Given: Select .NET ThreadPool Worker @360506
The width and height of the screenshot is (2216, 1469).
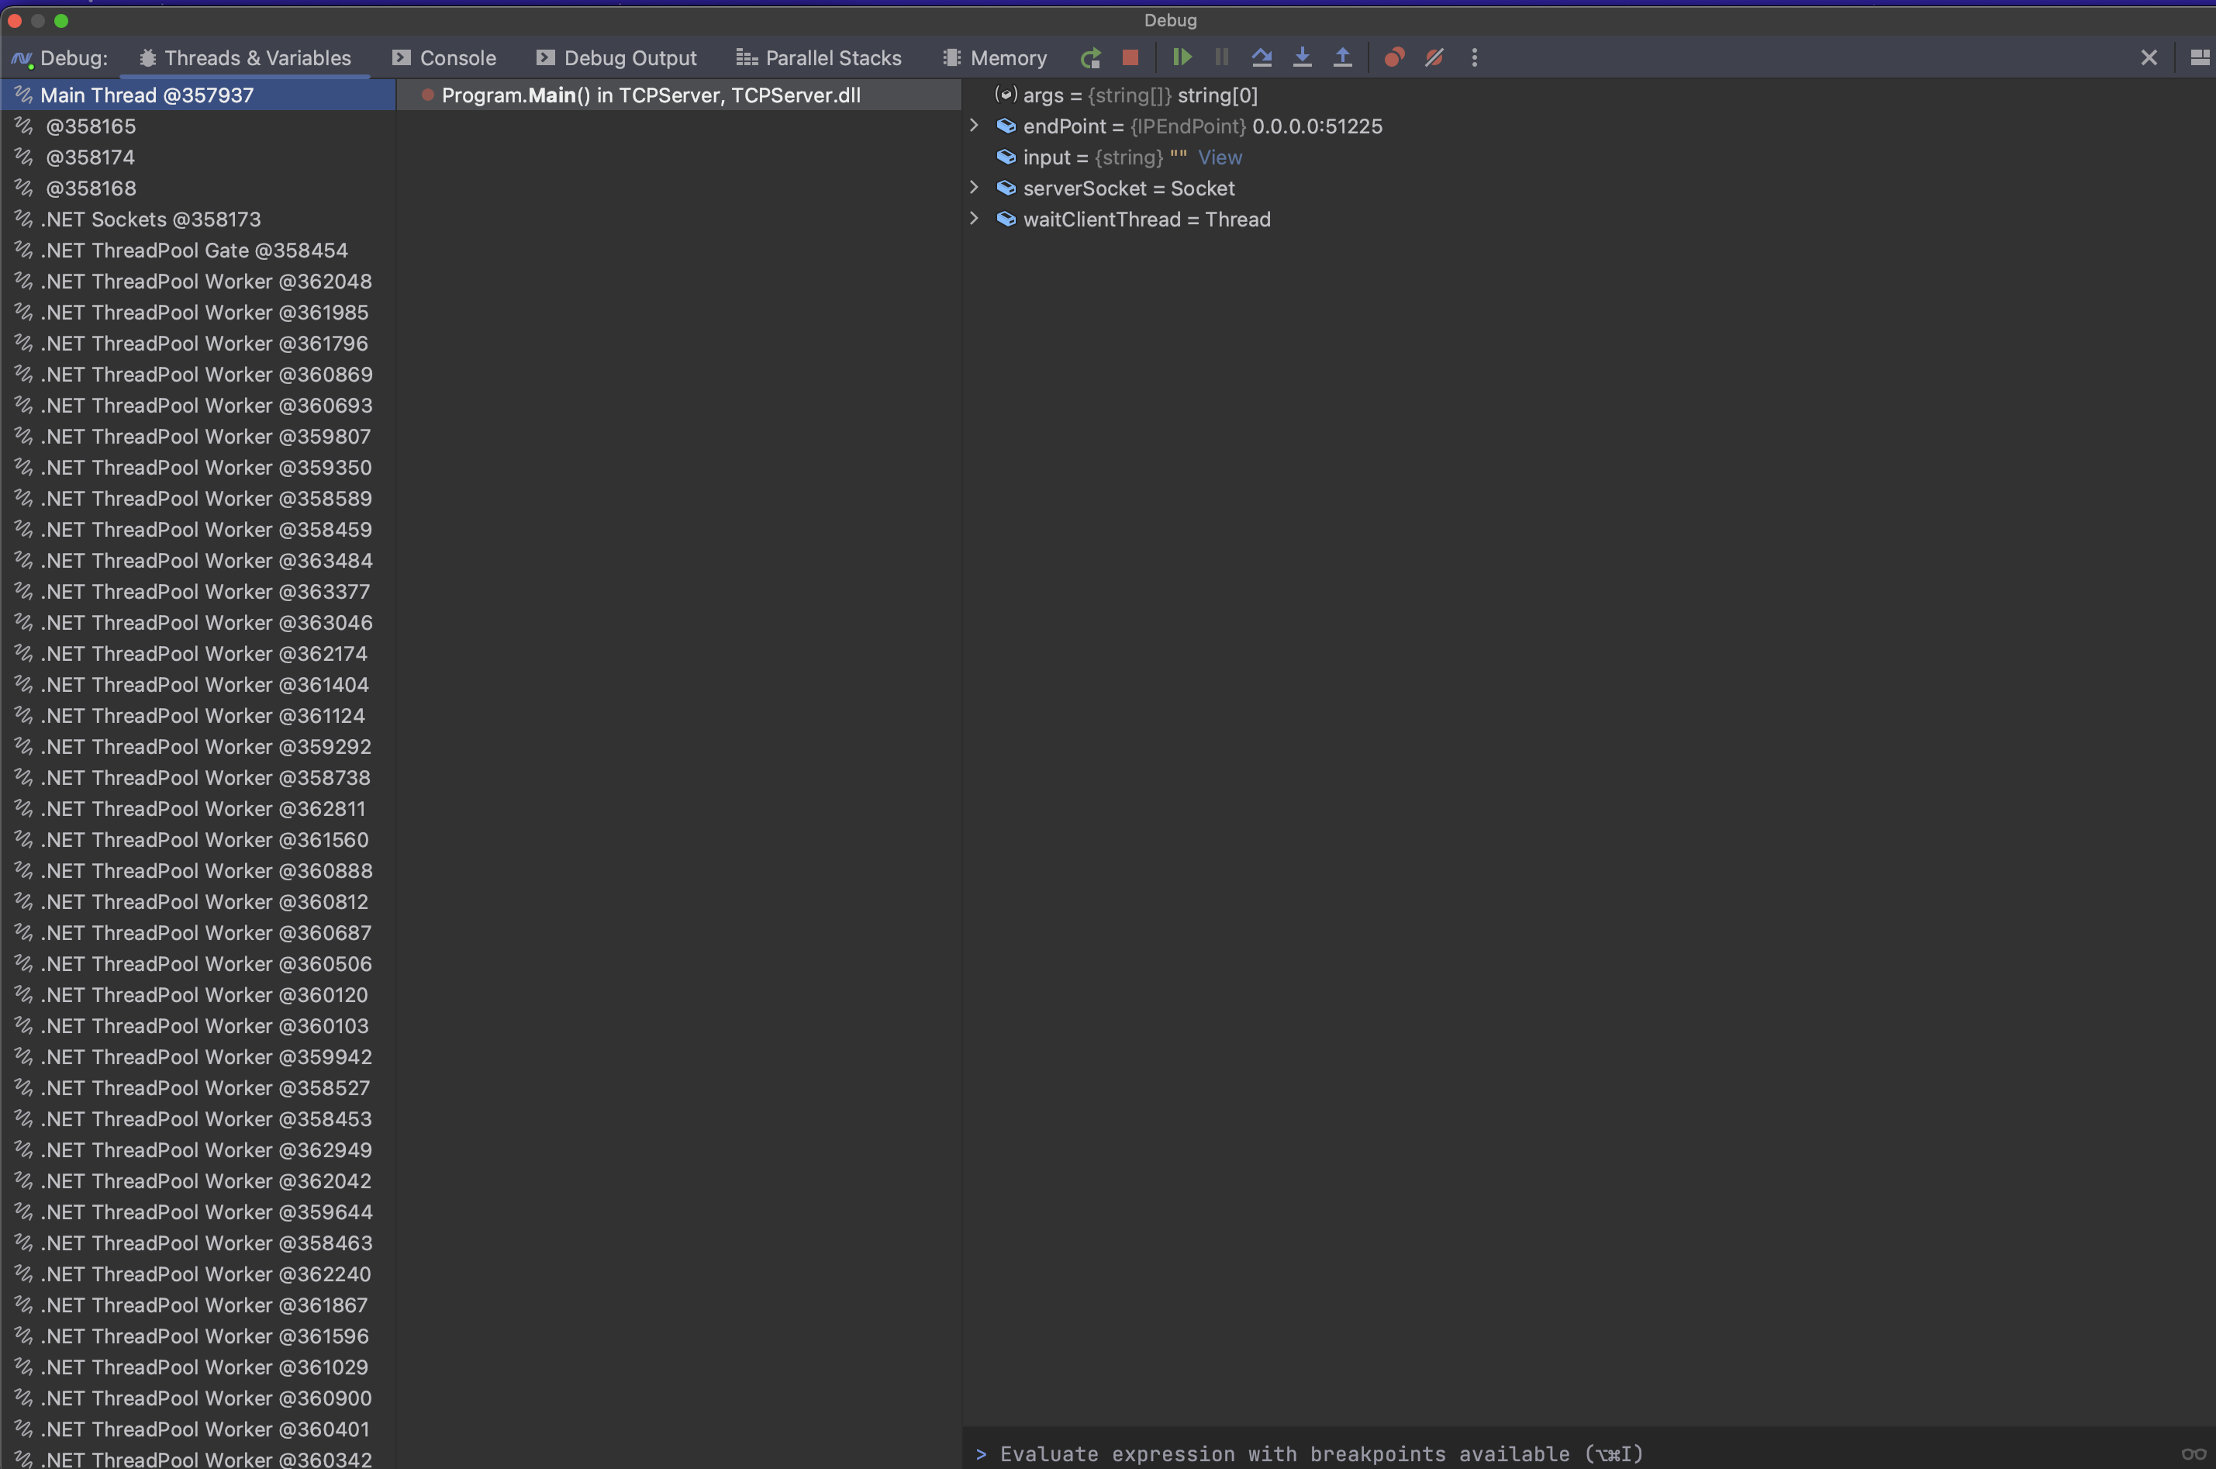Looking at the screenshot, I should (198, 963).
